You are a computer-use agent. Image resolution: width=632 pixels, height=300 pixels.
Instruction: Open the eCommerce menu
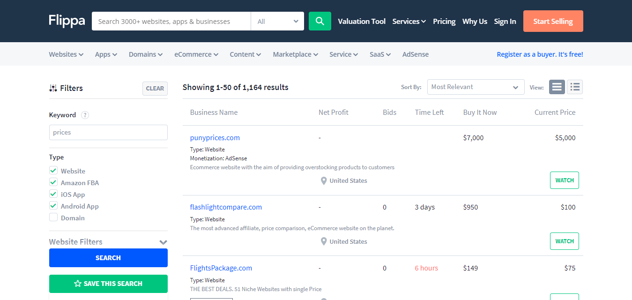(x=196, y=54)
